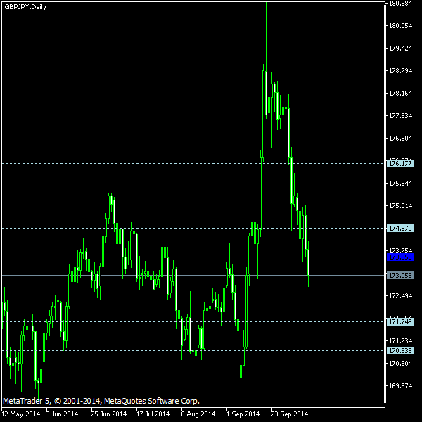Click the gray 173.059 current price label

[400, 275]
